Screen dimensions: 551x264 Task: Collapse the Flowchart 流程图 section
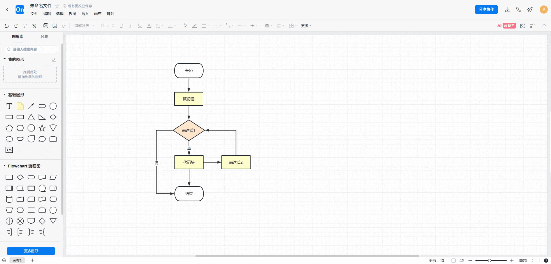pos(5,166)
